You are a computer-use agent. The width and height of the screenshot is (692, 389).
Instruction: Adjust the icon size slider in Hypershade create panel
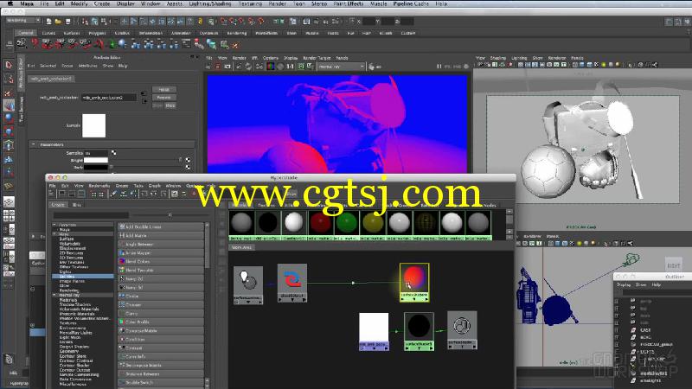pyautogui.click(x=170, y=215)
